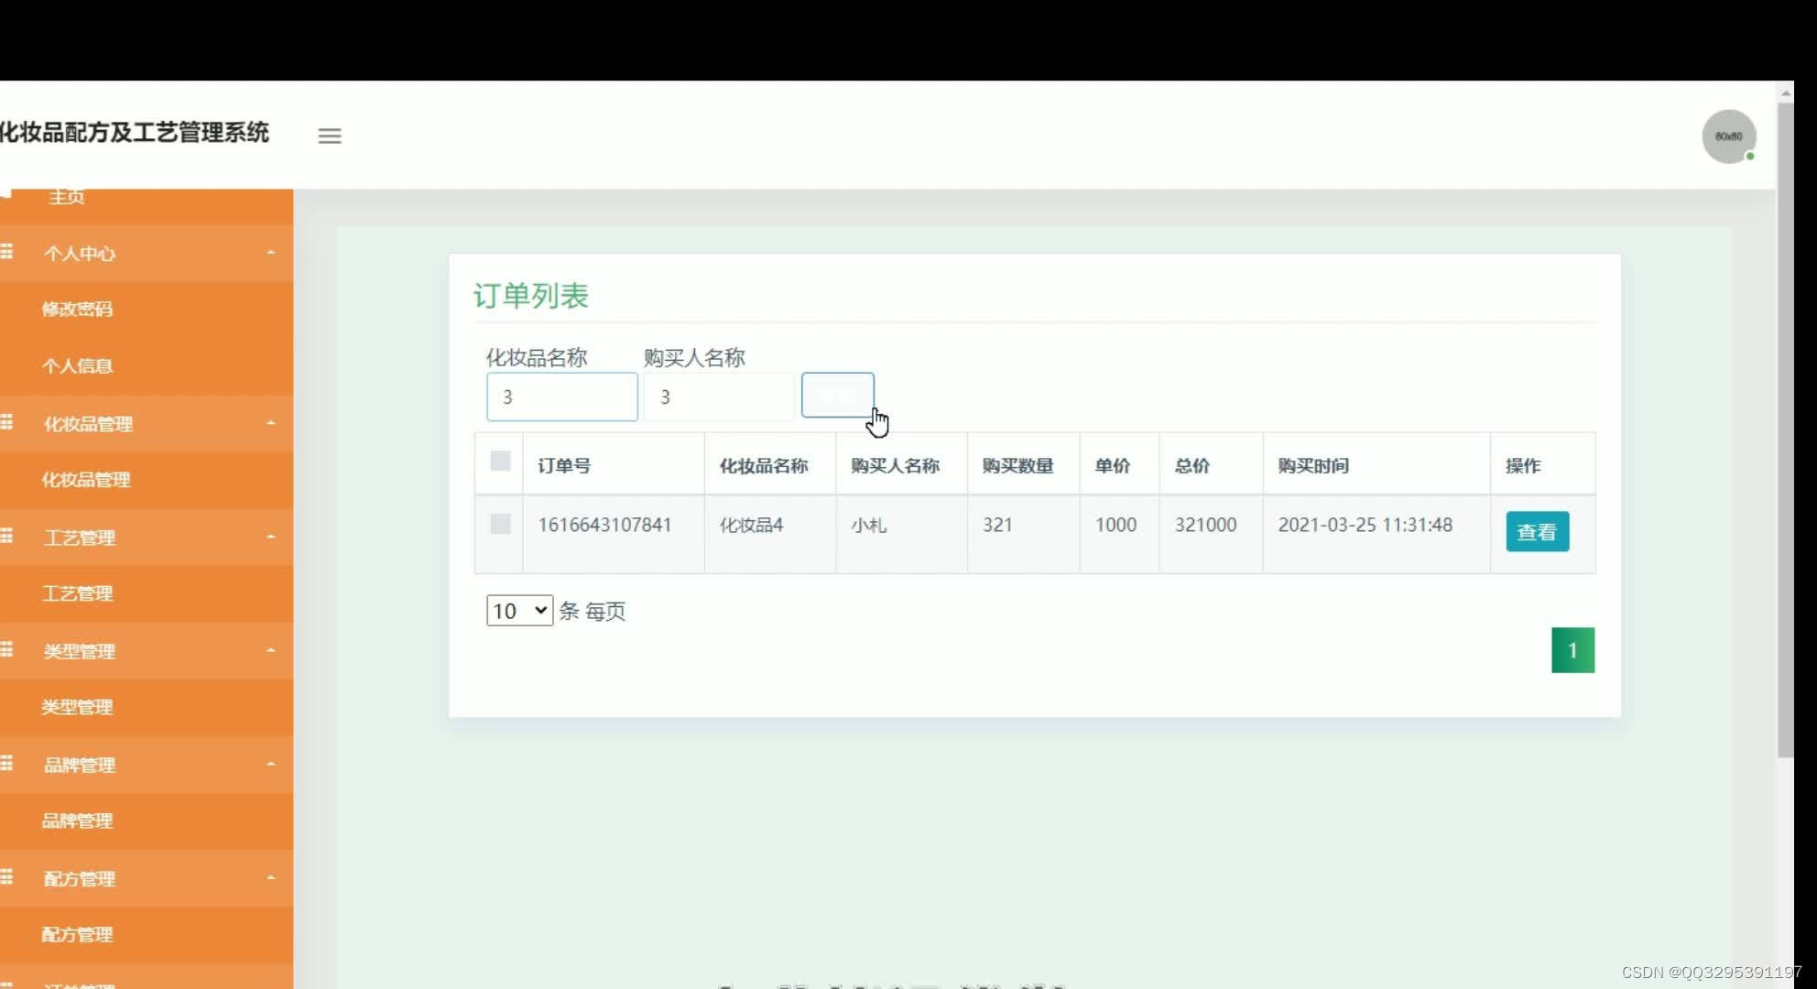This screenshot has height=989, width=1817.
Task: Click 查看 button for 化妆品4 order
Action: tap(1537, 532)
